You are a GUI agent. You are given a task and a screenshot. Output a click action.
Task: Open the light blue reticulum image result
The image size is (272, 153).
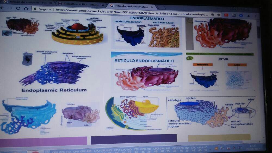click(28, 116)
